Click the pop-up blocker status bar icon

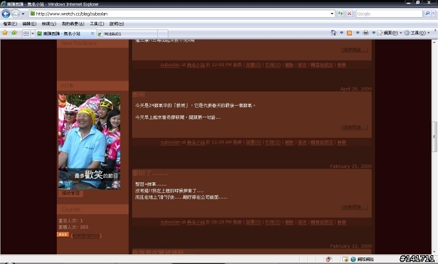[328, 259]
